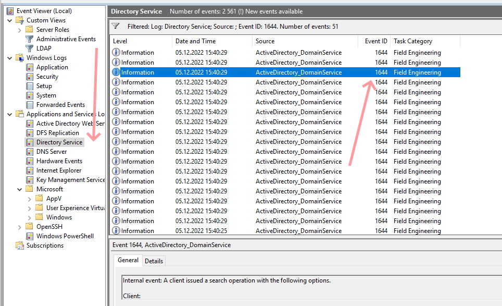Select the event logged at 15:40:25
Image resolution: width=502 pixels, height=306 pixels.
201,231
